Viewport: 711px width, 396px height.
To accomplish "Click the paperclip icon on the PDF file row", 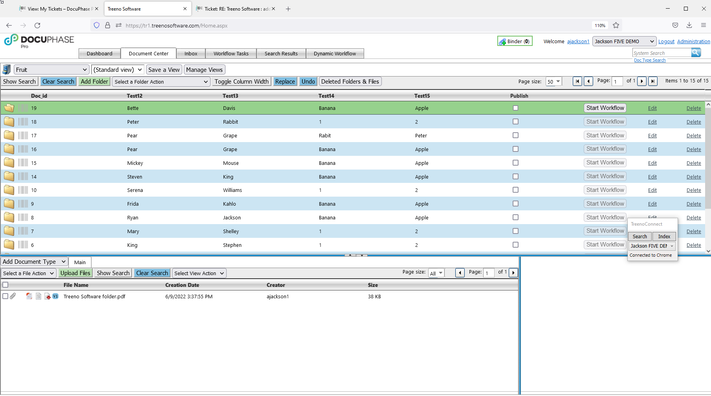I will [x=13, y=296].
